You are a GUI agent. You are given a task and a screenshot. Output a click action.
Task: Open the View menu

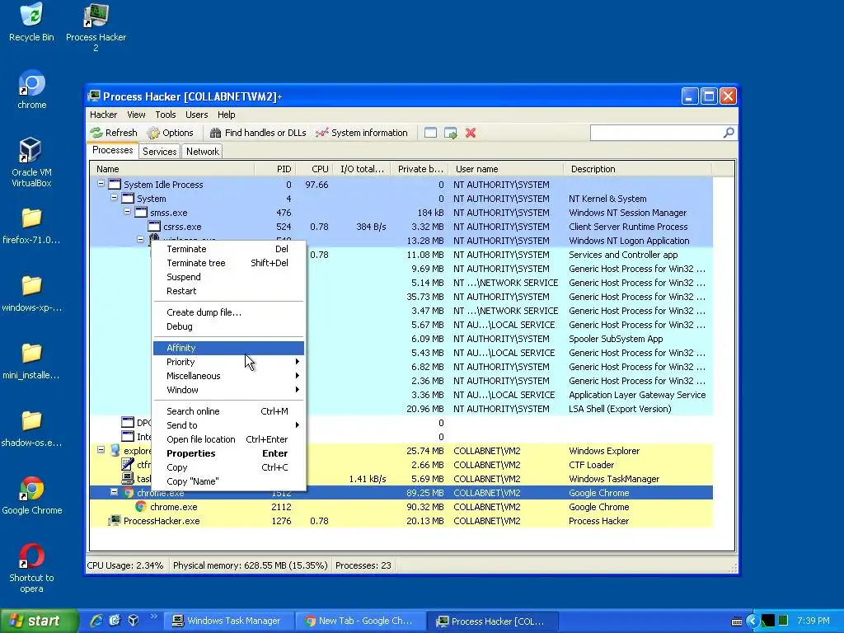[136, 115]
